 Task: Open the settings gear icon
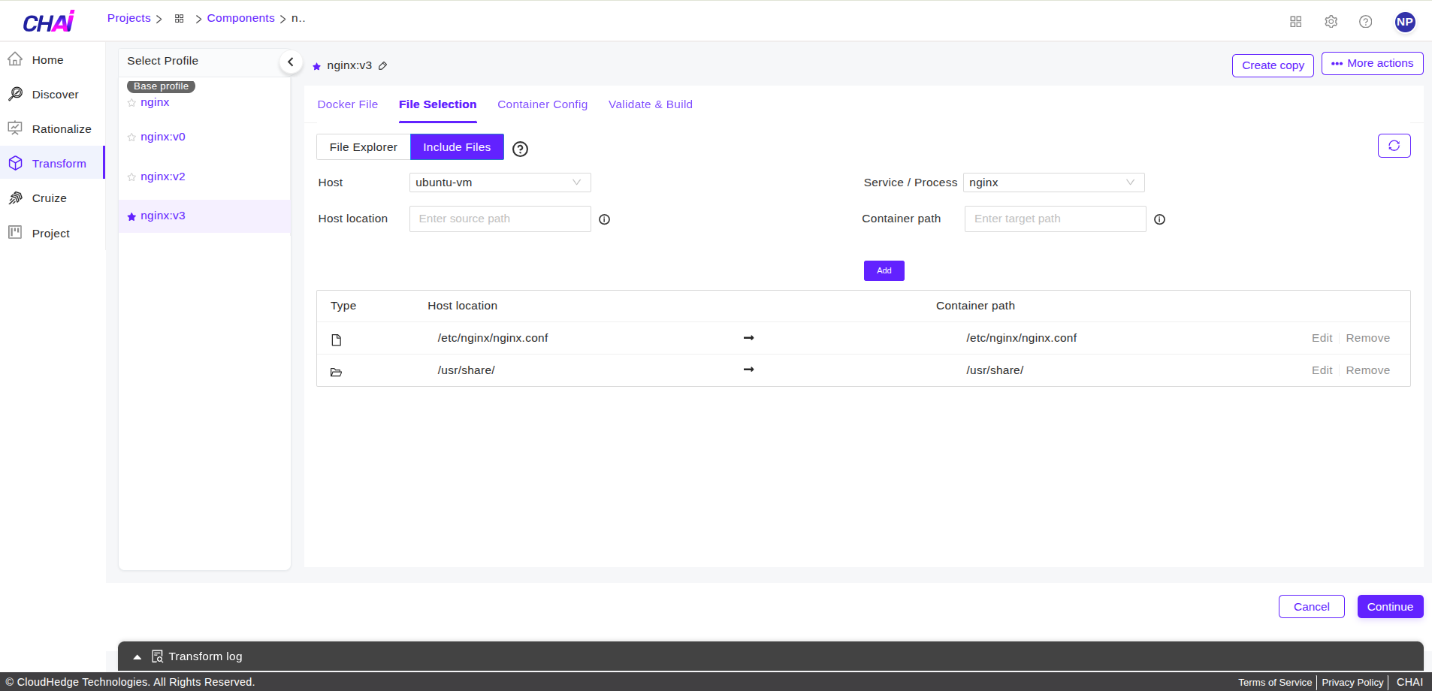(x=1331, y=22)
